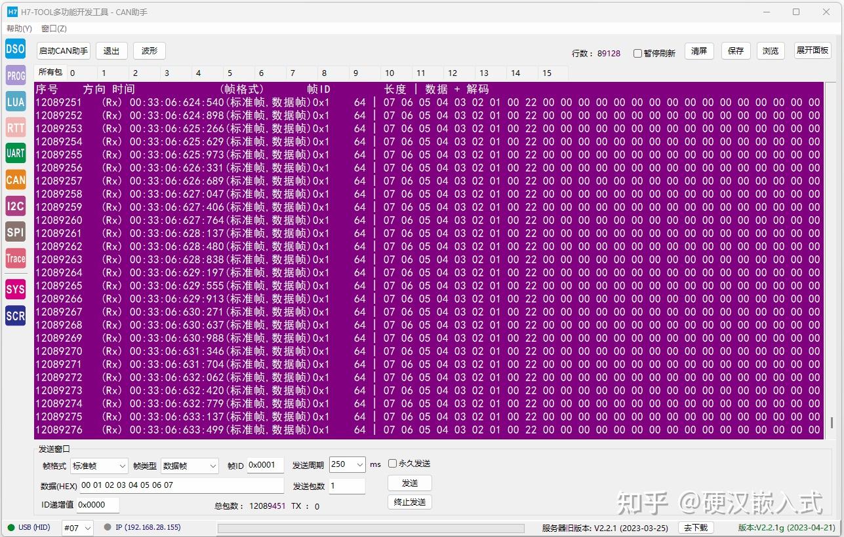Open the 帮助(Y) help menu

tap(18, 28)
